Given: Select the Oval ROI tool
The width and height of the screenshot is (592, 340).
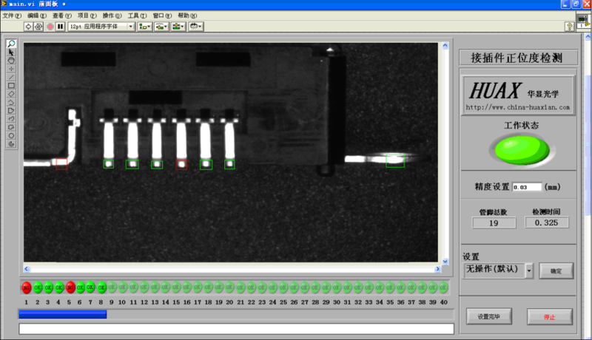Looking at the screenshot, I should click(11, 135).
